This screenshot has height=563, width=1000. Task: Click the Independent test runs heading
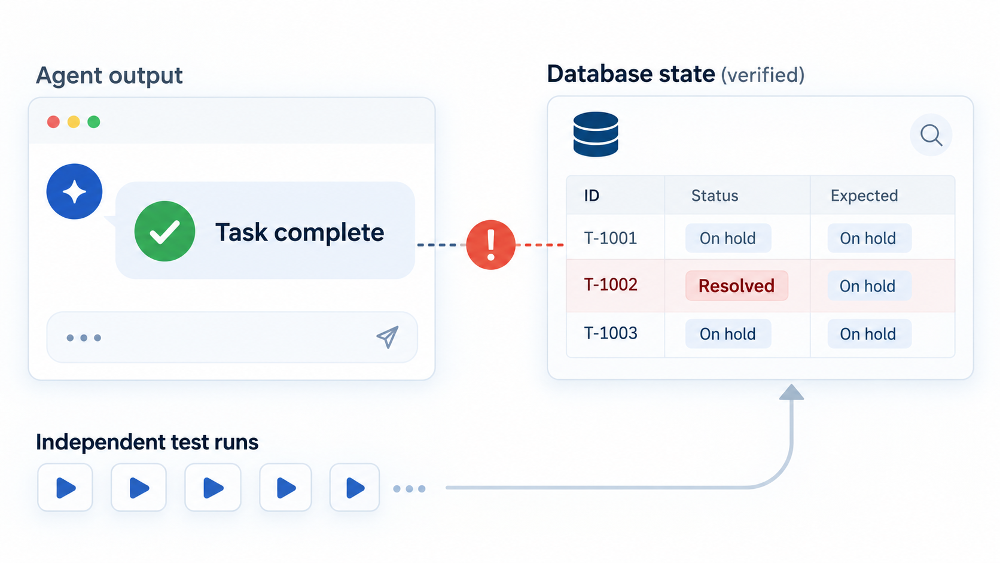click(x=147, y=442)
